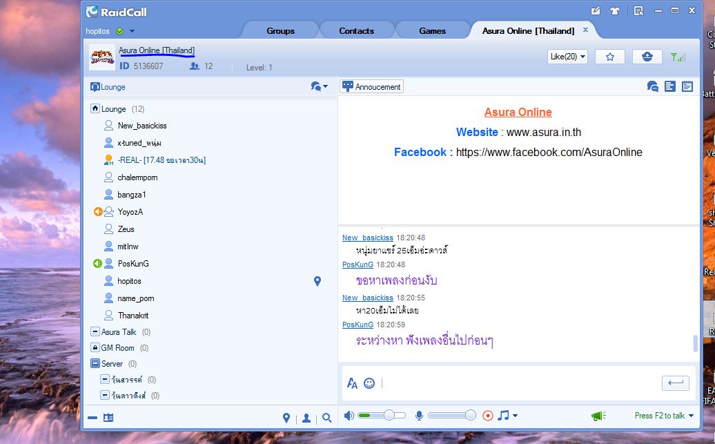
Task: Open the Asura Online heading link
Action: point(518,113)
